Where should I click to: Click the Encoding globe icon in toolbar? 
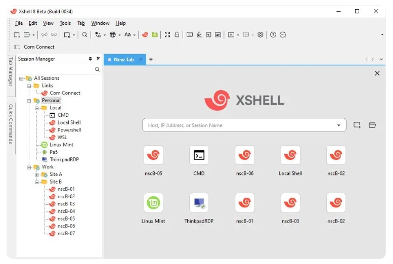click(112, 34)
